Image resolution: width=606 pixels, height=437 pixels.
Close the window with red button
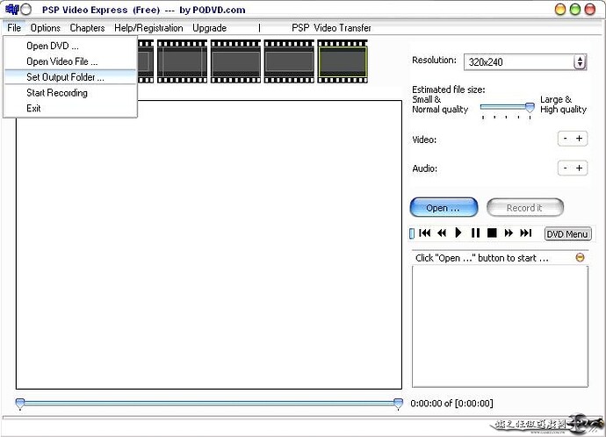click(x=590, y=10)
